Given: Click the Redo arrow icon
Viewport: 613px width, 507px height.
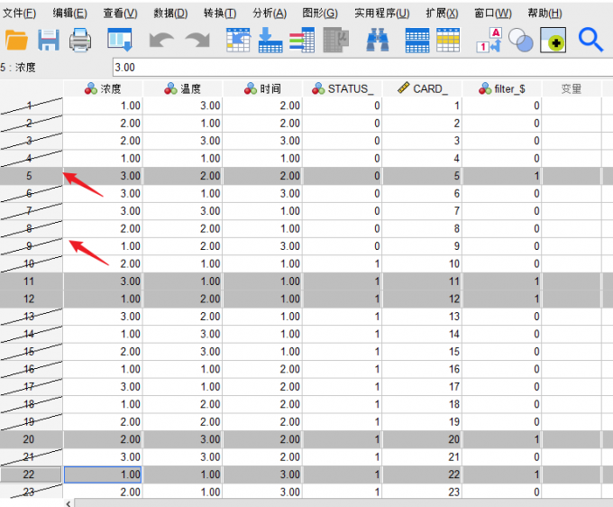Looking at the screenshot, I should pos(197,41).
